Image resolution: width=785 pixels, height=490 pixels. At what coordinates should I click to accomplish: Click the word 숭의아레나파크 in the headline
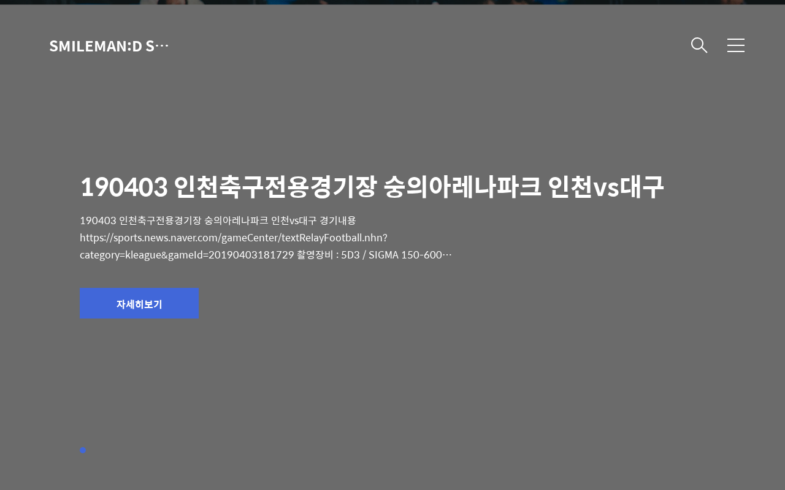pyautogui.click(x=462, y=187)
